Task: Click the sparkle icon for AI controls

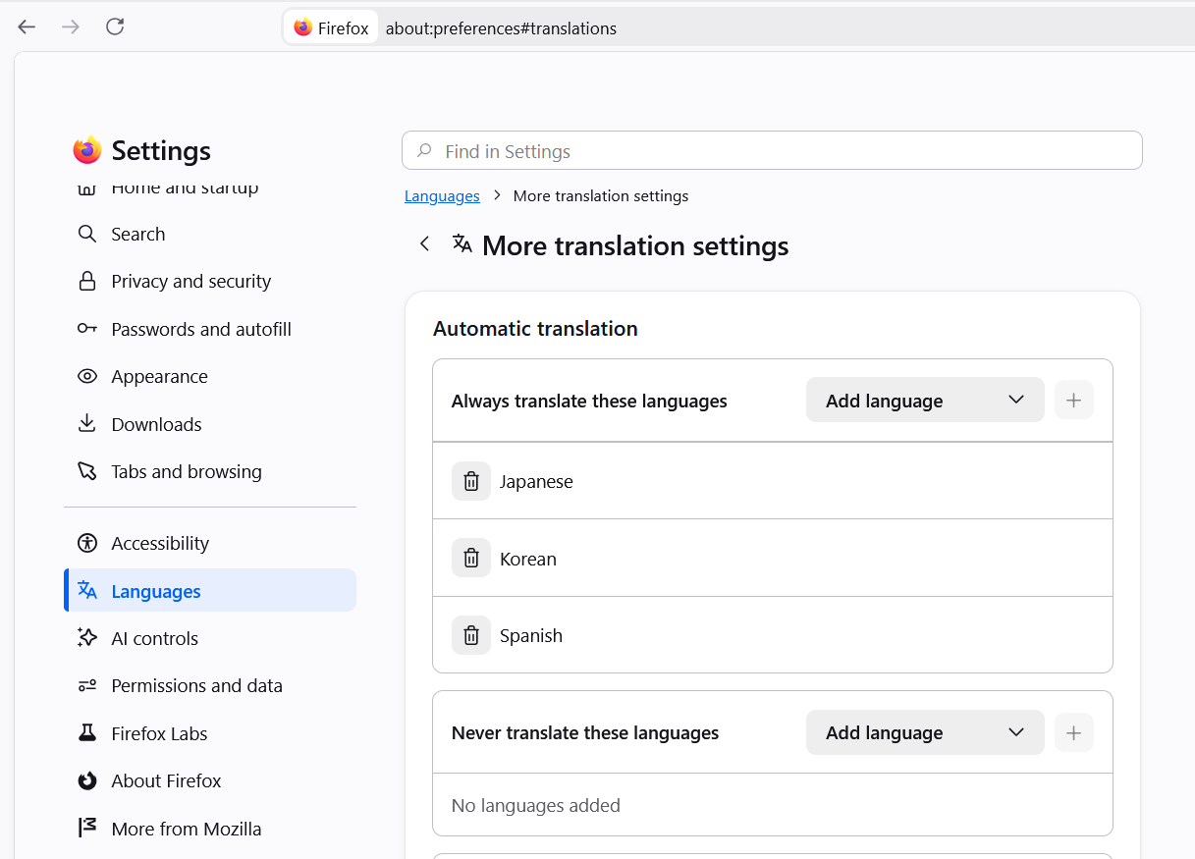Action: pyautogui.click(x=87, y=638)
